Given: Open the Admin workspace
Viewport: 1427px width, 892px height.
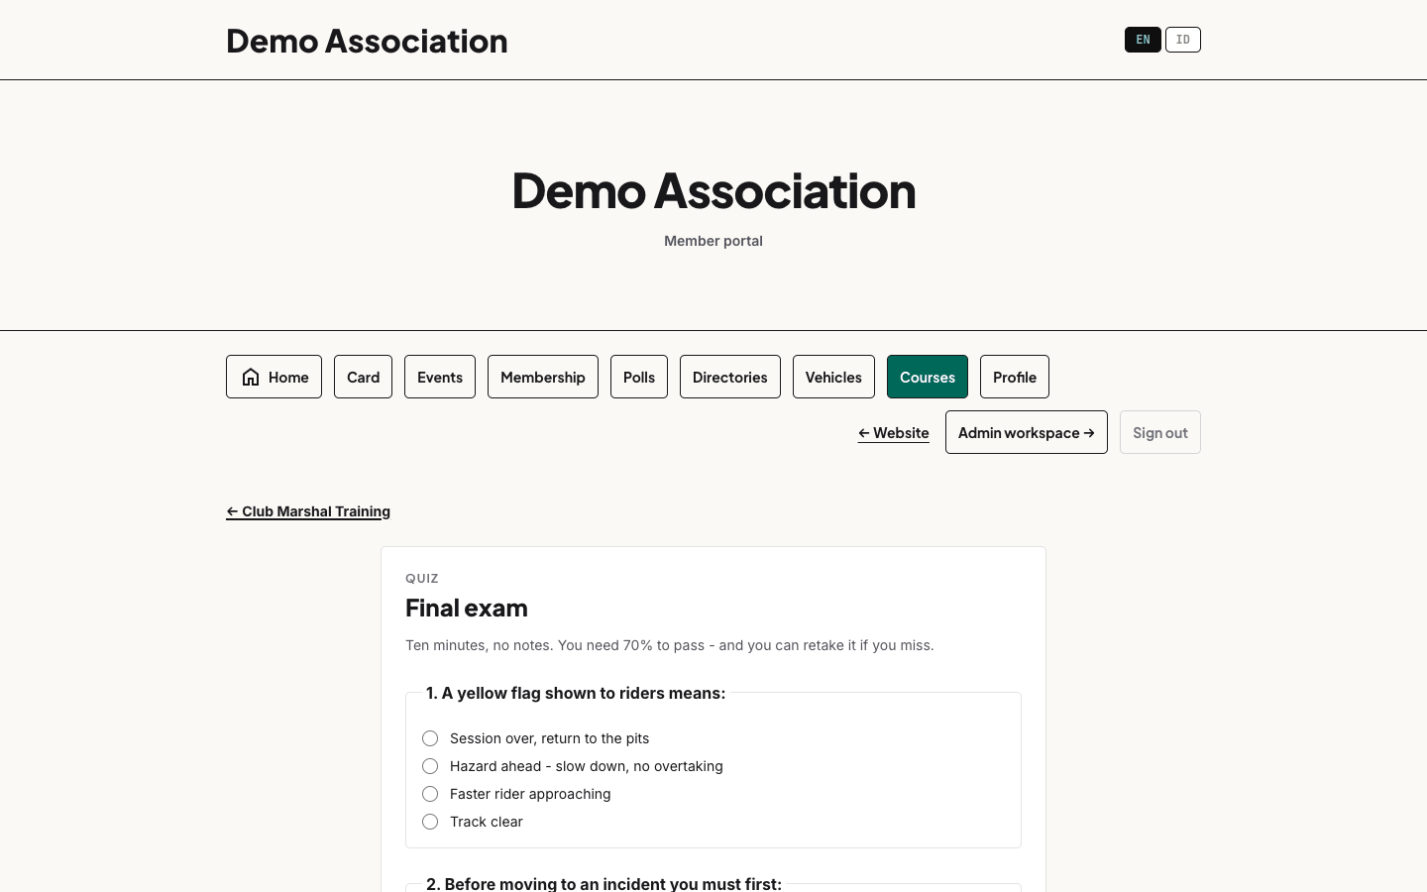Looking at the screenshot, I should [1027, 432].
